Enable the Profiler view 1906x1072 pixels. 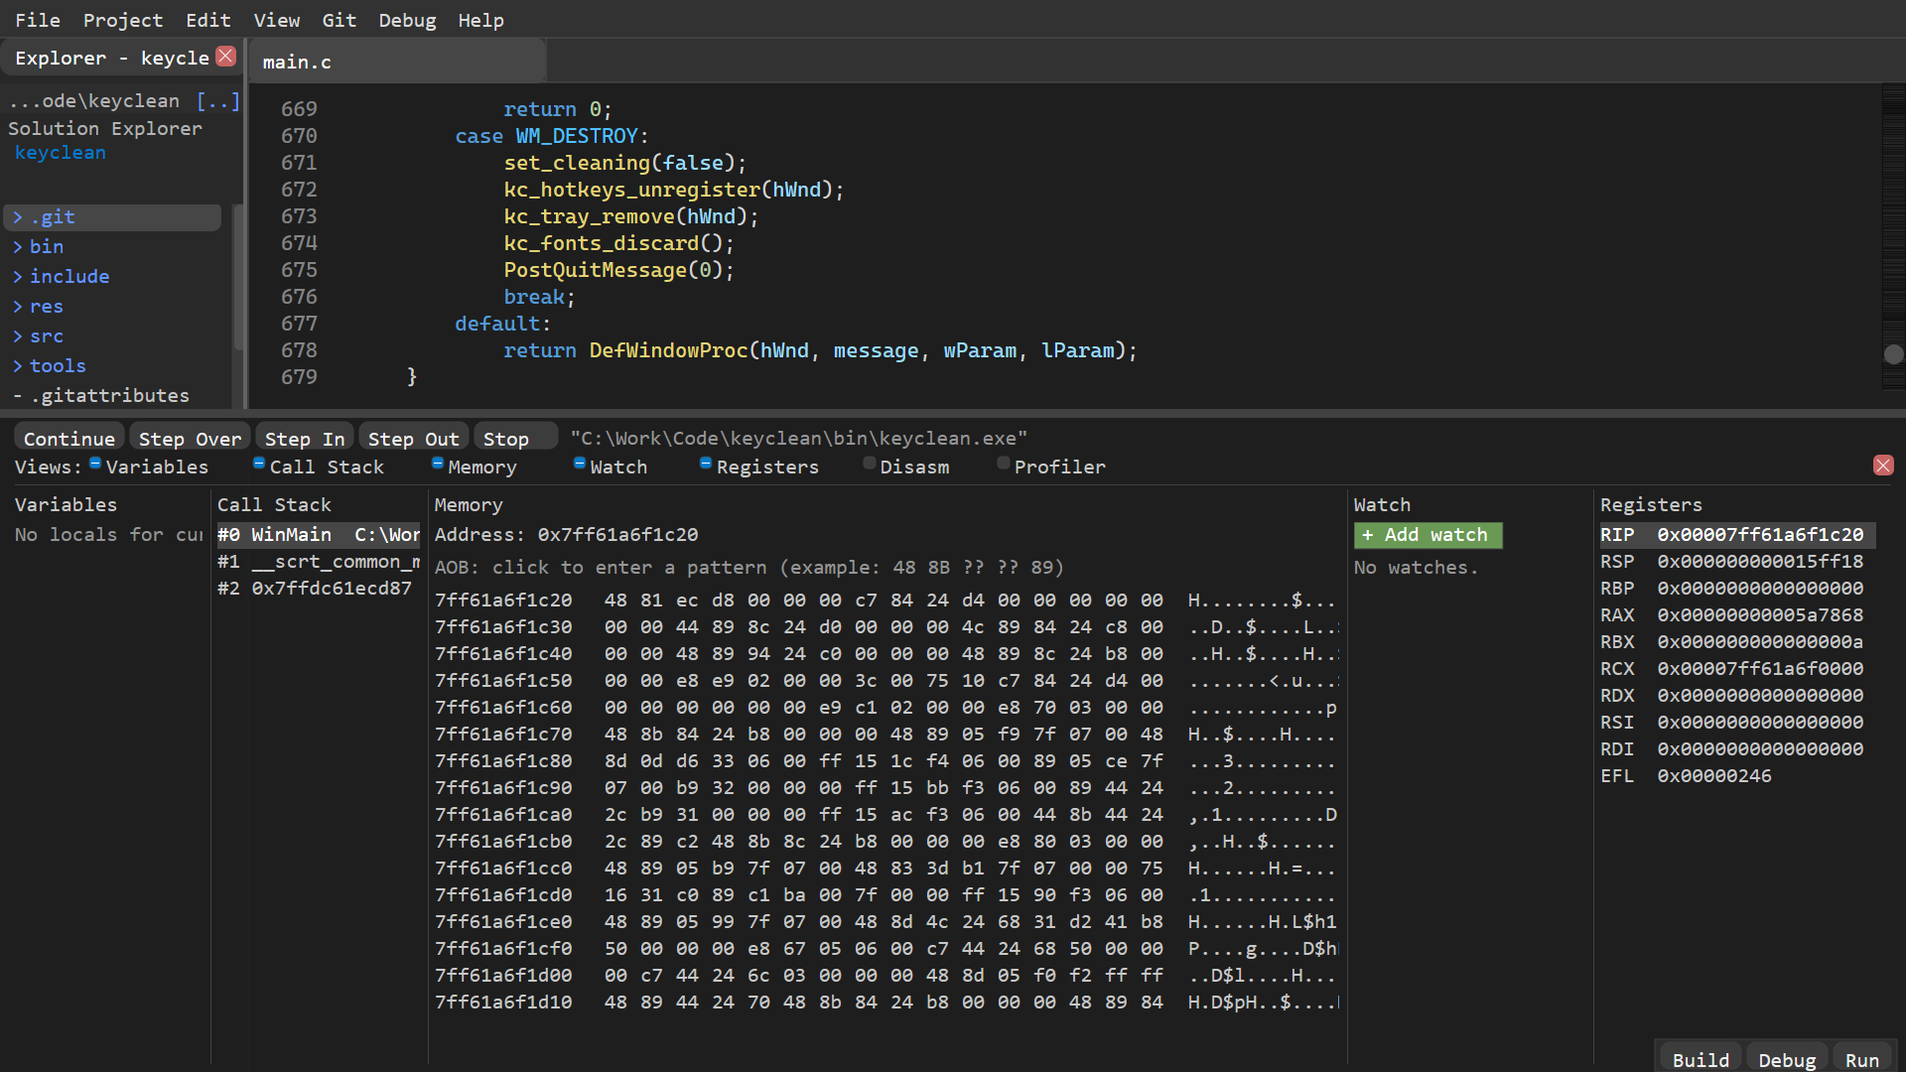(x=1004, y=464)
